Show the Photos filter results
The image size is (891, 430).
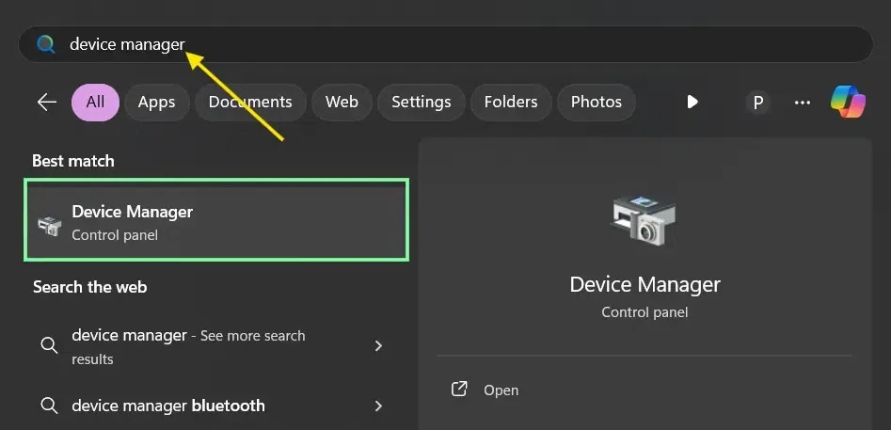[x=597, y=102]
